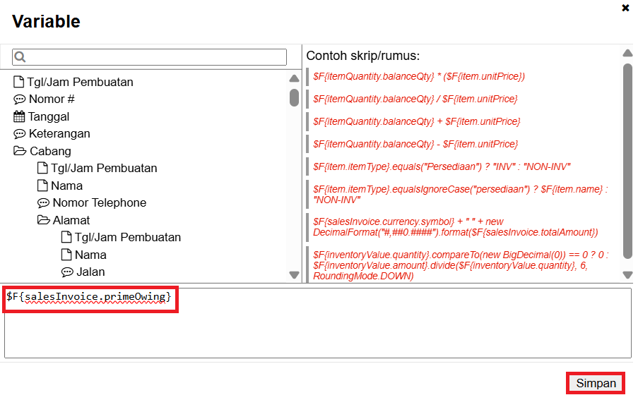Image resolution: width=638 pixels, height=407 pixels.
Task: Select Nama under Cabang in tree
Action: pyautogui.click(x=66, y=186)
